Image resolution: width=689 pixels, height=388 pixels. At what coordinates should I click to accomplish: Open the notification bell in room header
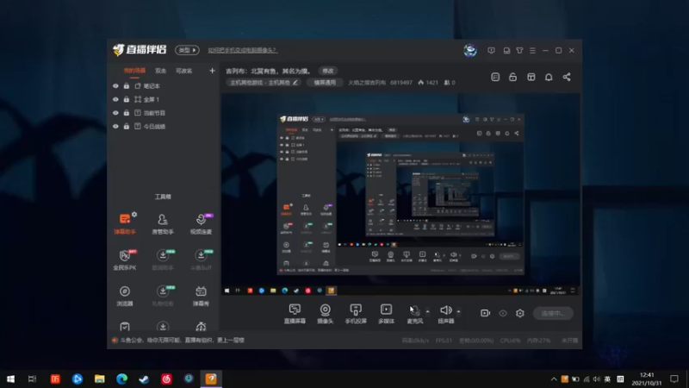549,77
